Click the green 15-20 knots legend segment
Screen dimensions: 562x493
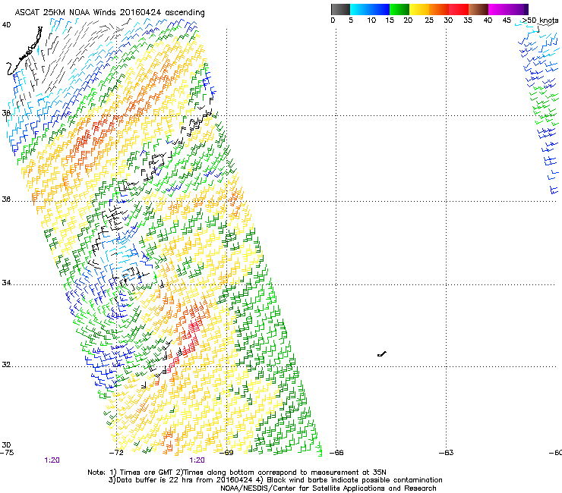399,9
